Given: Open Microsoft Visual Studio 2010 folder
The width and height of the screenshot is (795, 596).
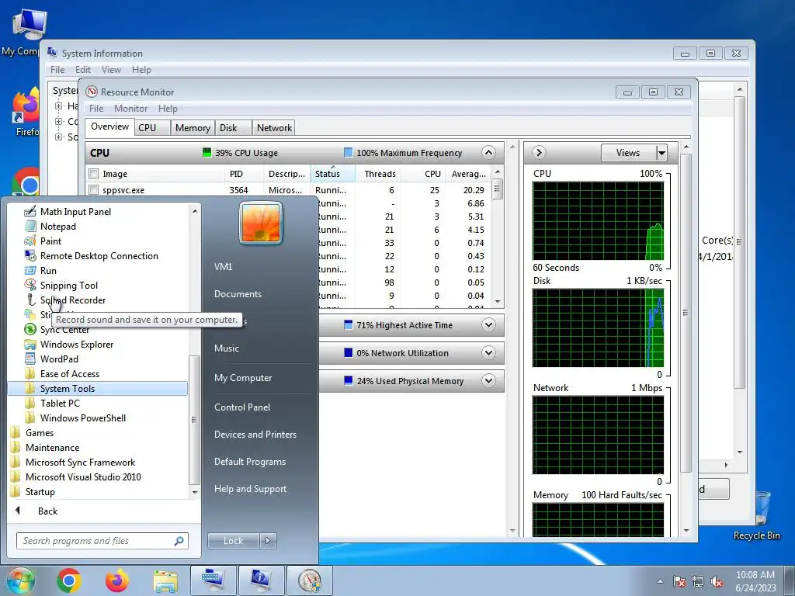Looking at the screenshot, I should (83, 476).
